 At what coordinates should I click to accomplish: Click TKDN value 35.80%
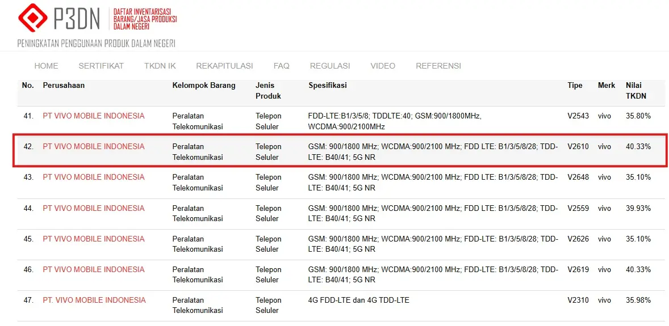tap(638, 116)
